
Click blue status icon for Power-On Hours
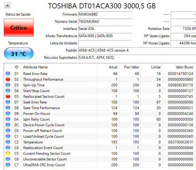(x=8, y=113)
